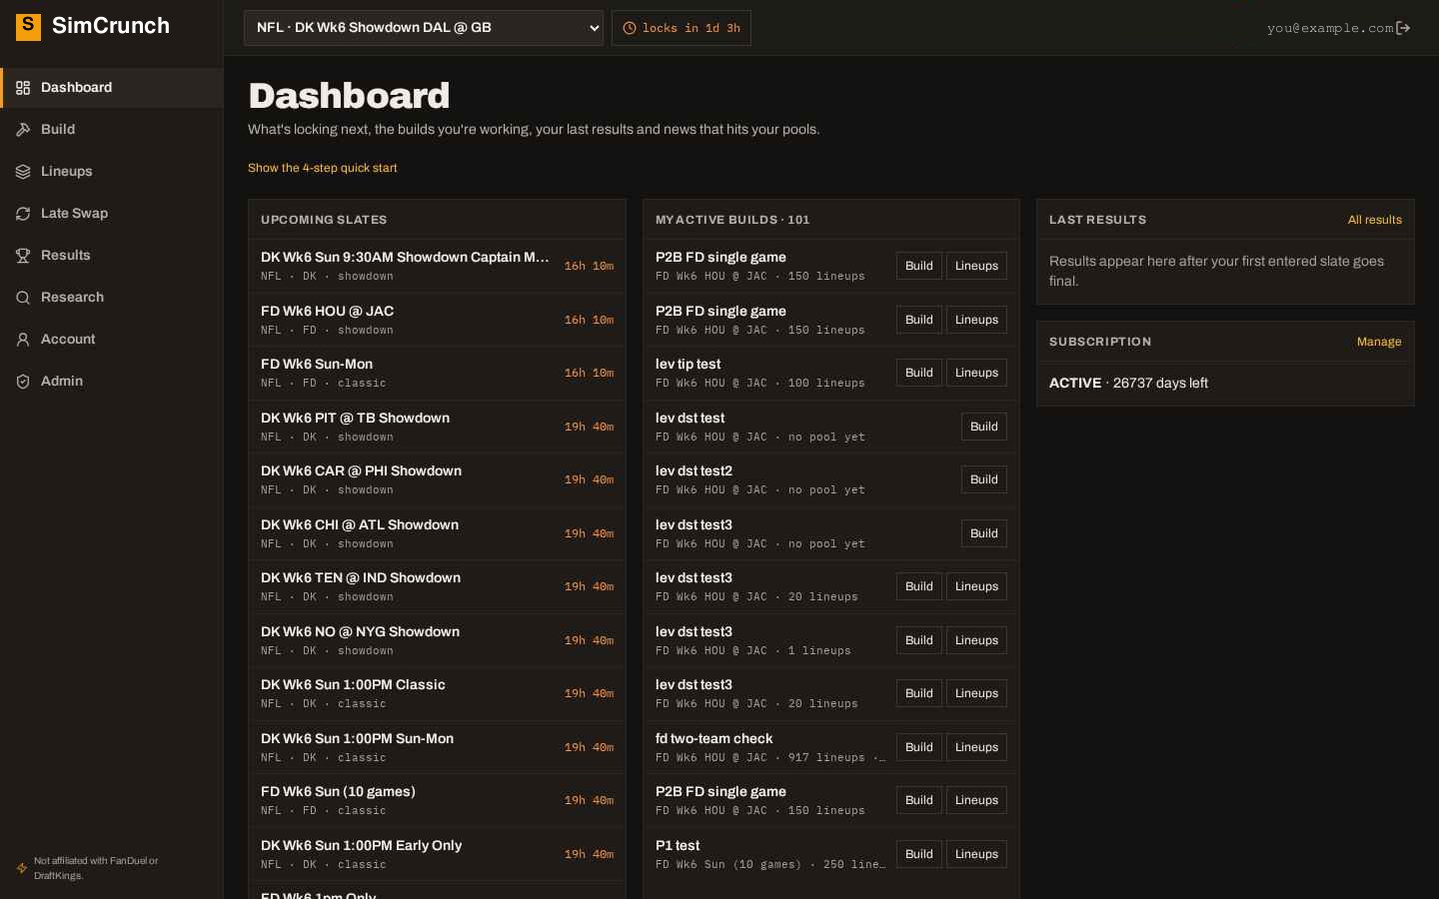
Task: Select DK Wk6 PIT @ TB Showdown slate
Action: click(437, 427)
